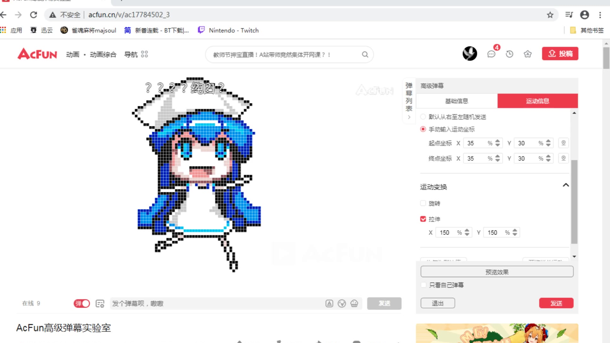
Task: Click the search magnifier icon
Action: (365, 55)
